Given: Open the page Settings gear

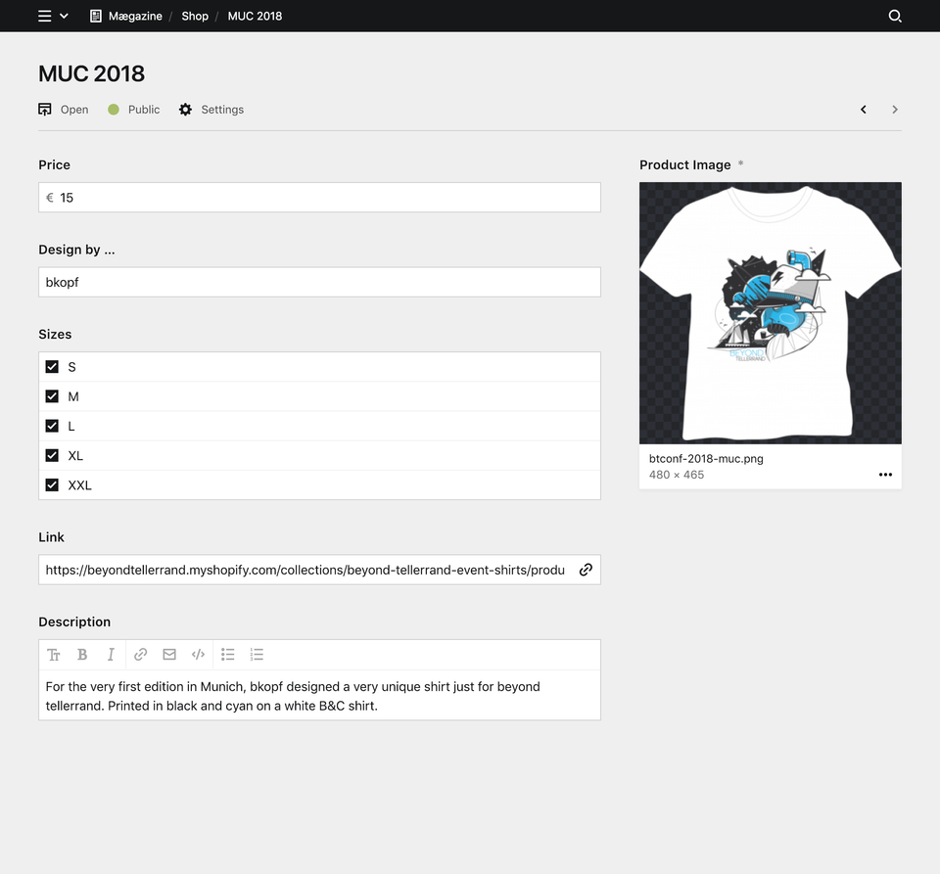Looking at the screenshot, I should [211, 110].
